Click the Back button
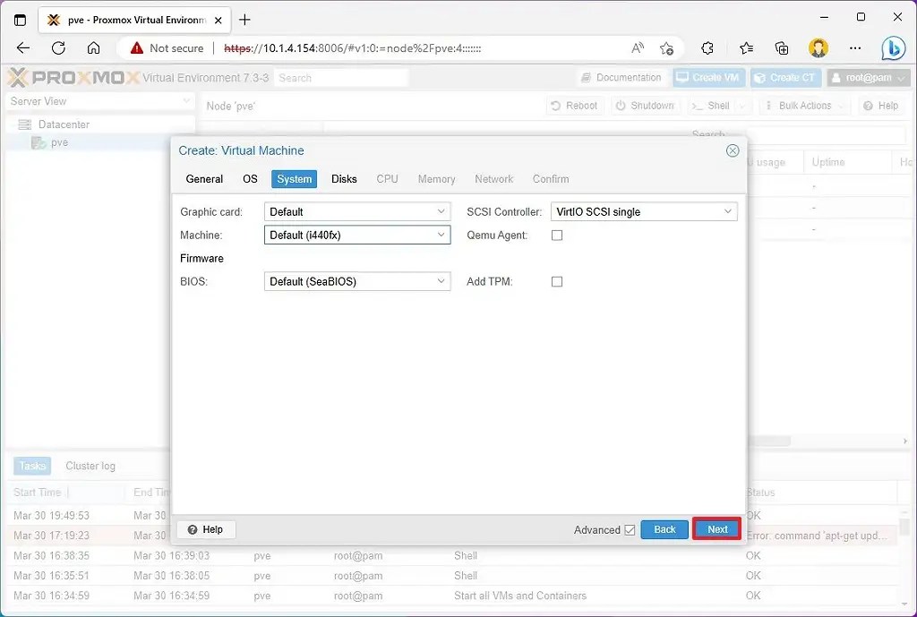The image size is (917, 617). click(x=664, y=529)
